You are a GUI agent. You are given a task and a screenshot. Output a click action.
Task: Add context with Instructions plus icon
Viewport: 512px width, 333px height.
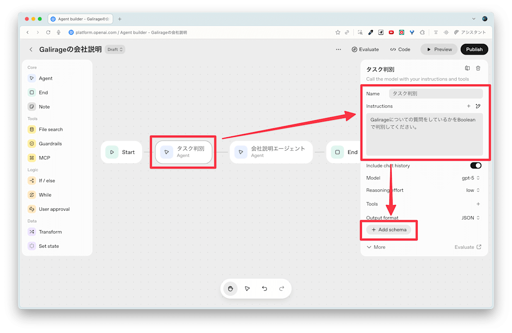[468, 106]
